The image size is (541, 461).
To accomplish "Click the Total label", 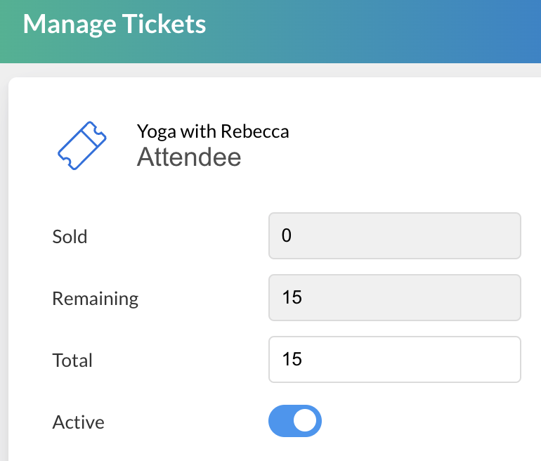I will coord(72,361).
